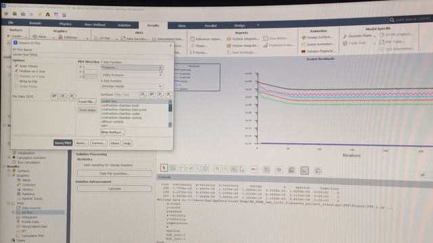Viewport: 433px width, 243px height.
Task: Click the Calculate button
Action: point(114,189)
